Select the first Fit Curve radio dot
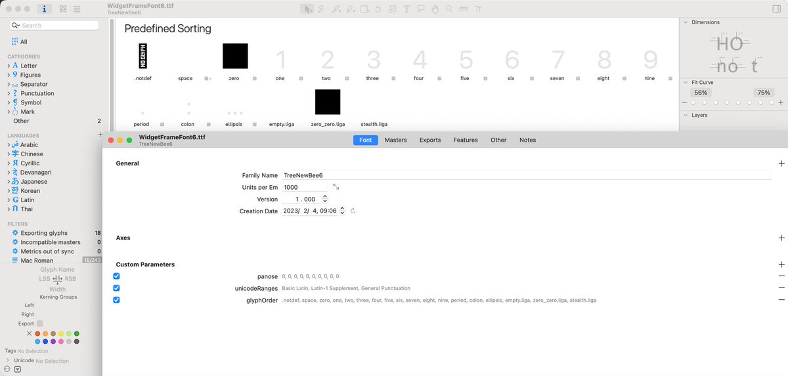788x376 pixels. (693, 103)
